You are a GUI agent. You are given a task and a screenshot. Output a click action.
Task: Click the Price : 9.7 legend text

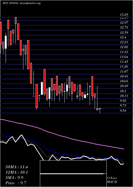coord(16,183)
